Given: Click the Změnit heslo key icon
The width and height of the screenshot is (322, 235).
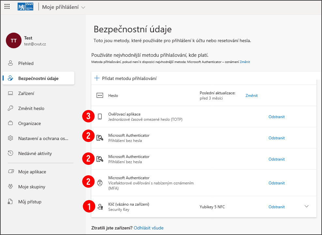Looking at the screenshot, I should coord(11,108).
